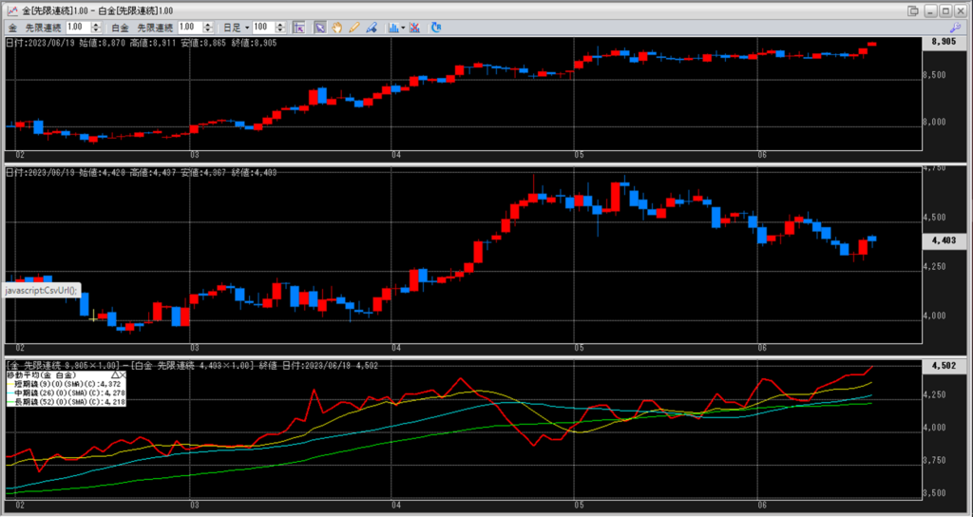Activate the hand pan tool
The width and height of the screenshot is (973, 517).
[x=337, y=28]
